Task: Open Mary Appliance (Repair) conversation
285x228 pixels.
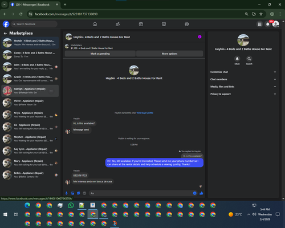Action: point(30,163)
